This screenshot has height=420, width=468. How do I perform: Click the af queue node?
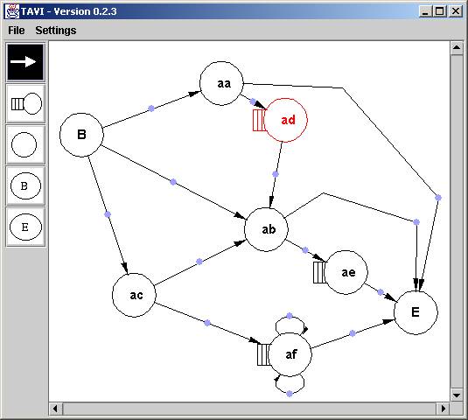[284, 354]
